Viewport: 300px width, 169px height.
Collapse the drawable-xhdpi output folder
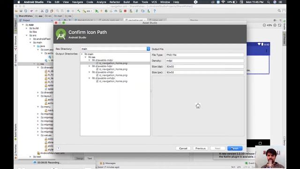[x=89, y=72]
